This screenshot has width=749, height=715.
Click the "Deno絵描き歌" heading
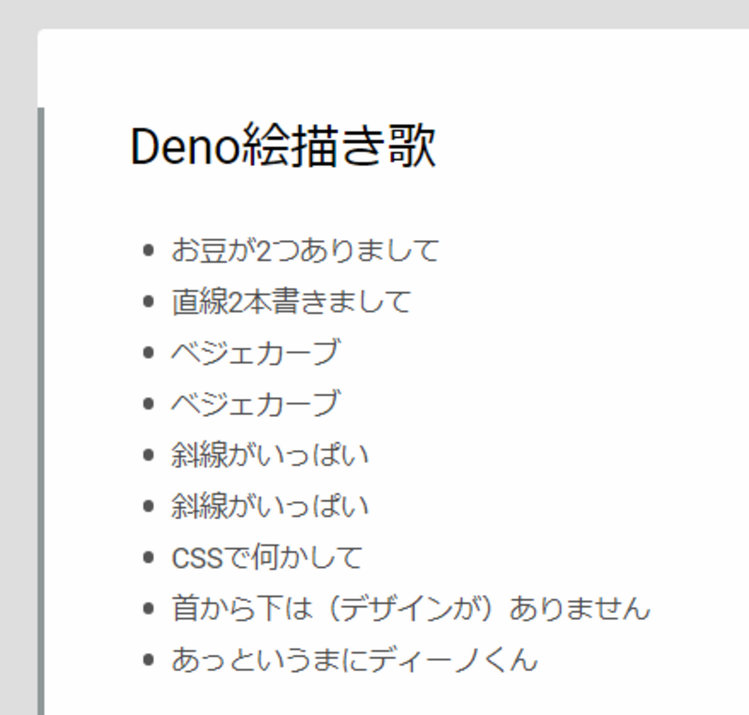(283, 146)
